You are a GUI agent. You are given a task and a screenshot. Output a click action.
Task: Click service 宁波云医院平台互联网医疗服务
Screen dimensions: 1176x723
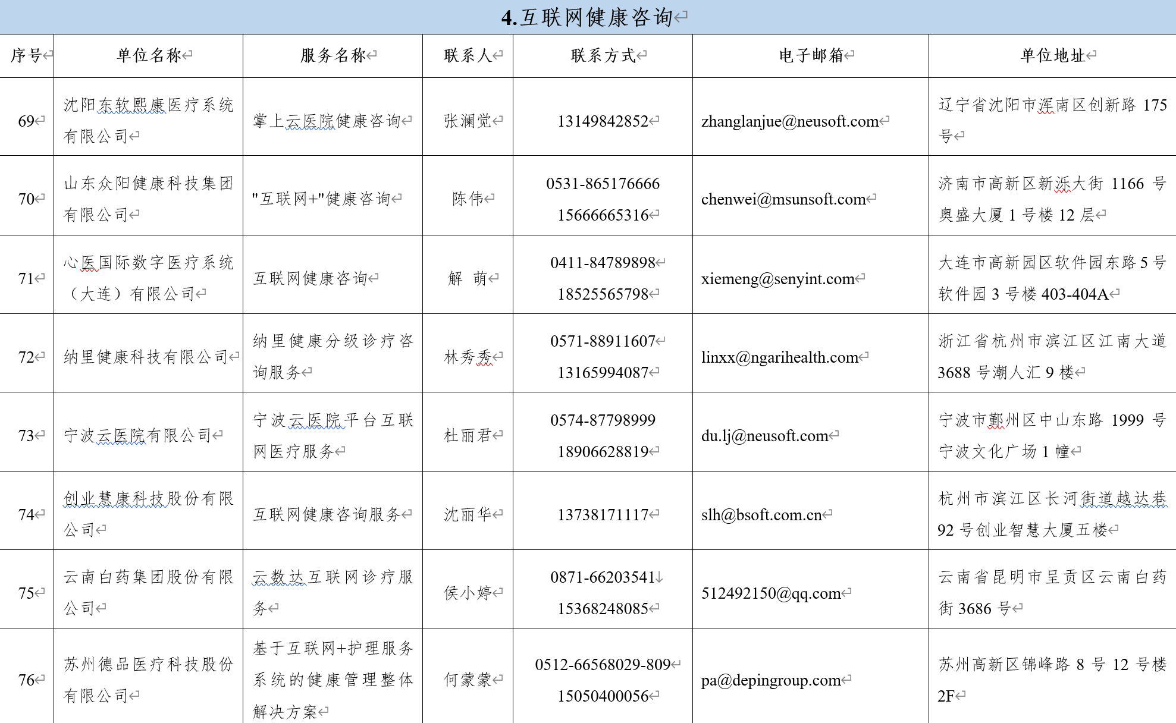point(333,435)
